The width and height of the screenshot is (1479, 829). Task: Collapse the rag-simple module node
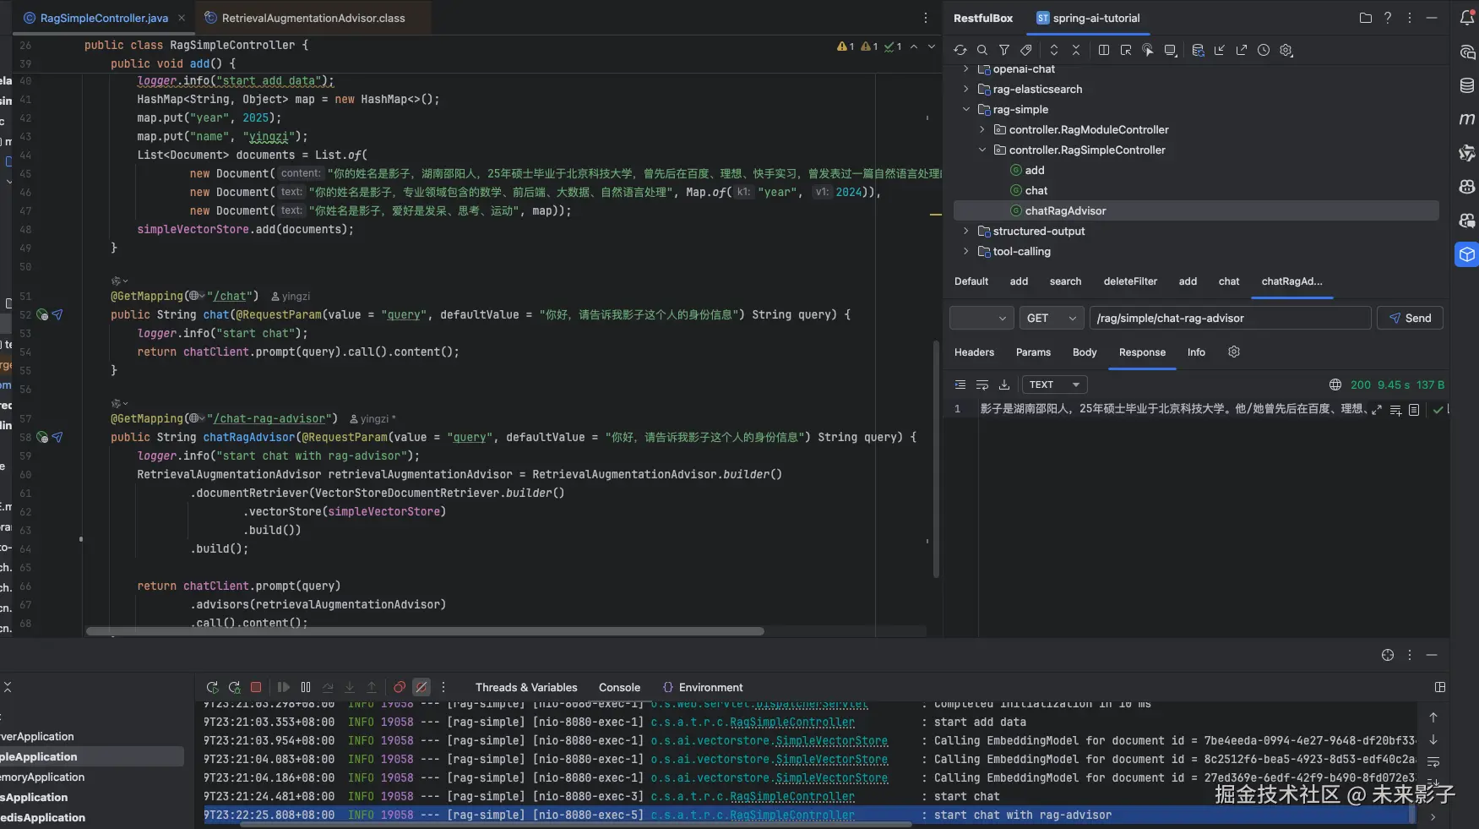click(966, 109)
